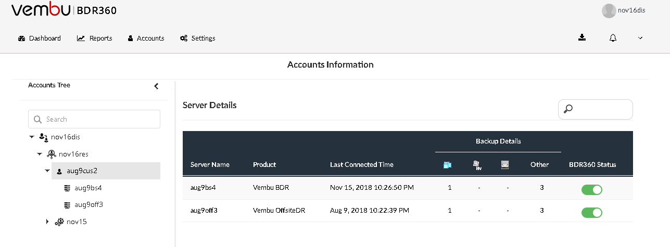Click the magnifier icon in tree search
The height and width of the screenshot is (247, 670).
(37, 119)
